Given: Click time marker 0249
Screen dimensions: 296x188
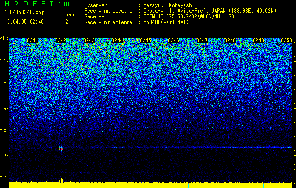Looking at the screenshot, I should tap(258, 40).
